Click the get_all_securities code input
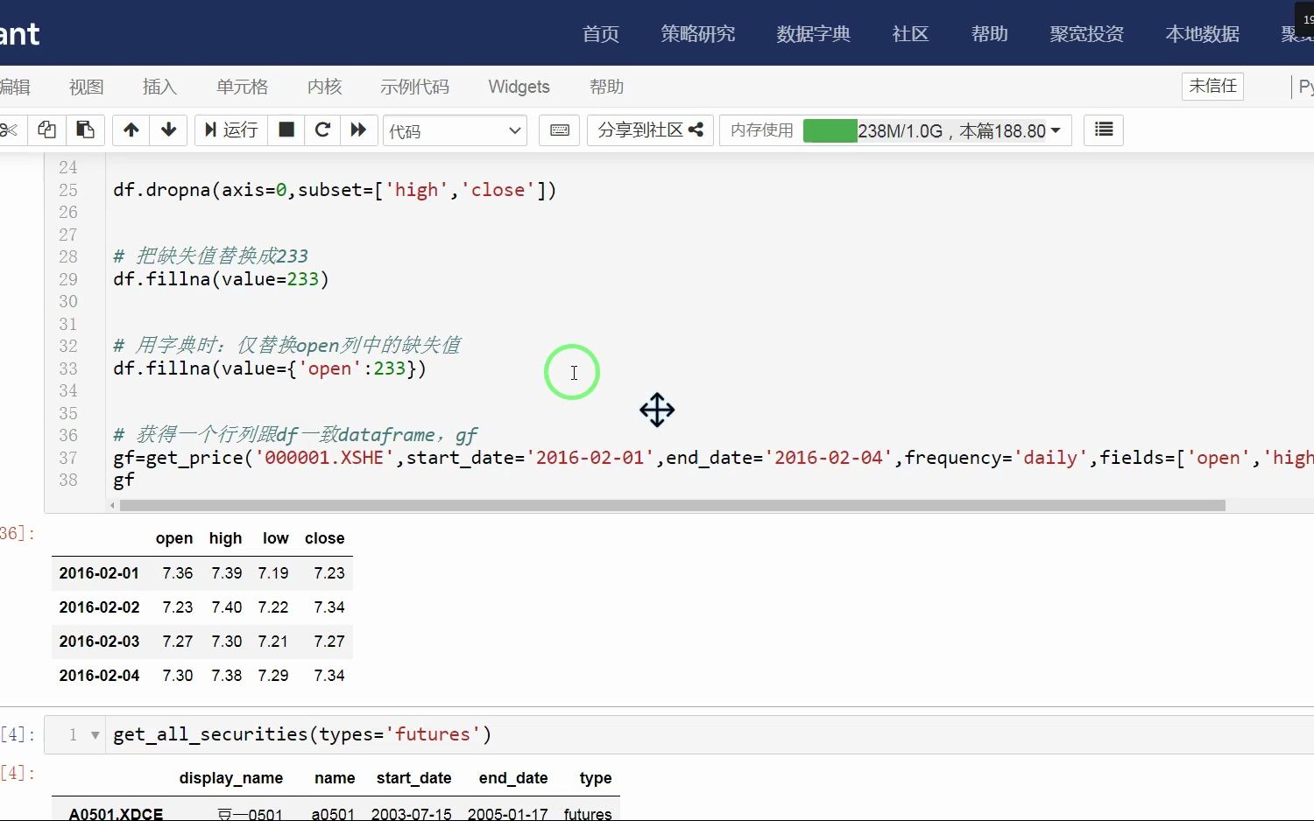This screenshot has height=821, width=1314. 302,734
